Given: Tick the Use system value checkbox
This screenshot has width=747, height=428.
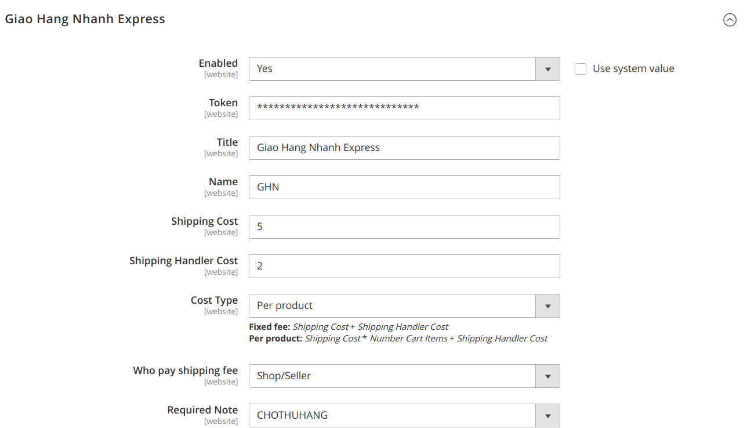Looking at the screenshot, I should [581, 69].
